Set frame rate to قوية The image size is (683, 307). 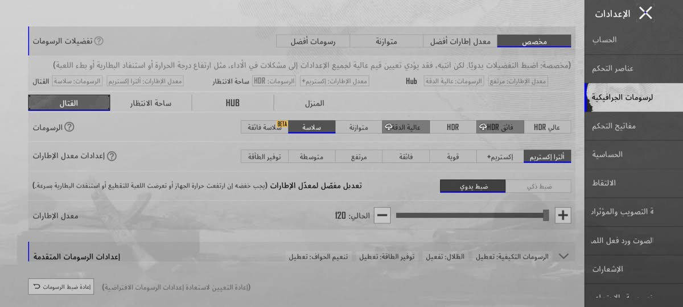click(x=452, y=156)
